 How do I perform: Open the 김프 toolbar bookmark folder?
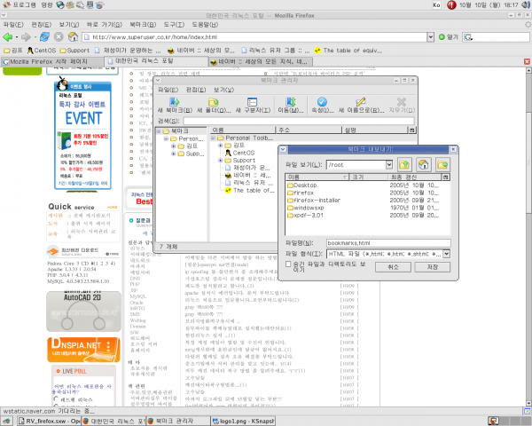(13, 51)
